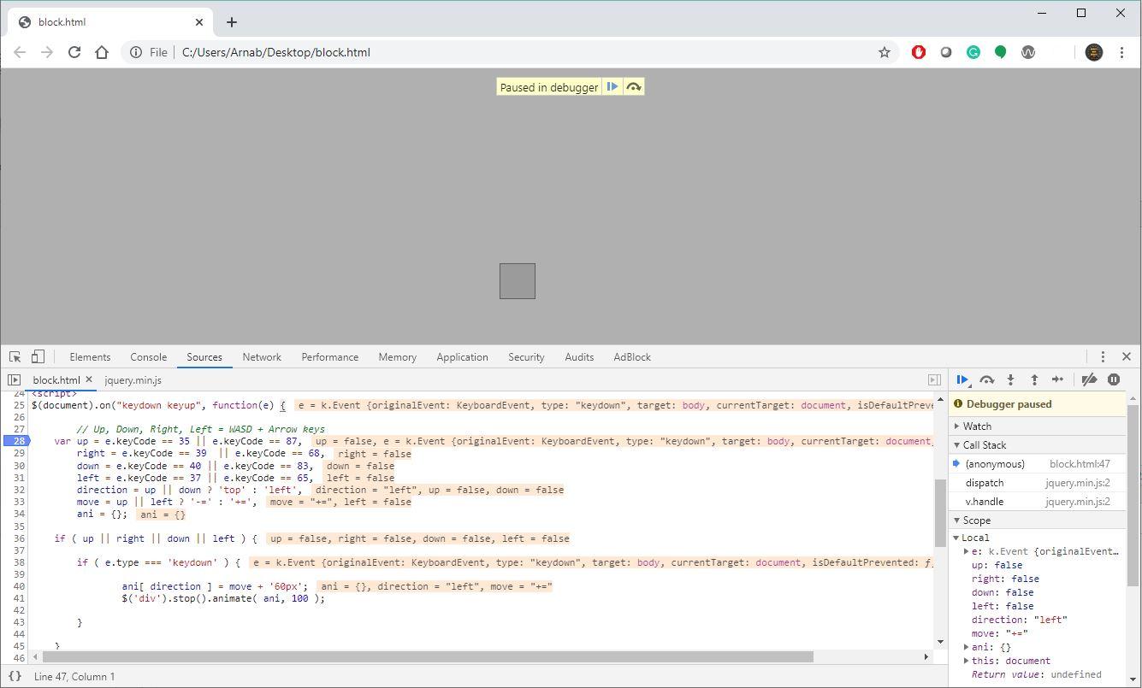Toggle breakpoint on line 28
This screenshot has width=1142, height=688.
pos(16,441)
